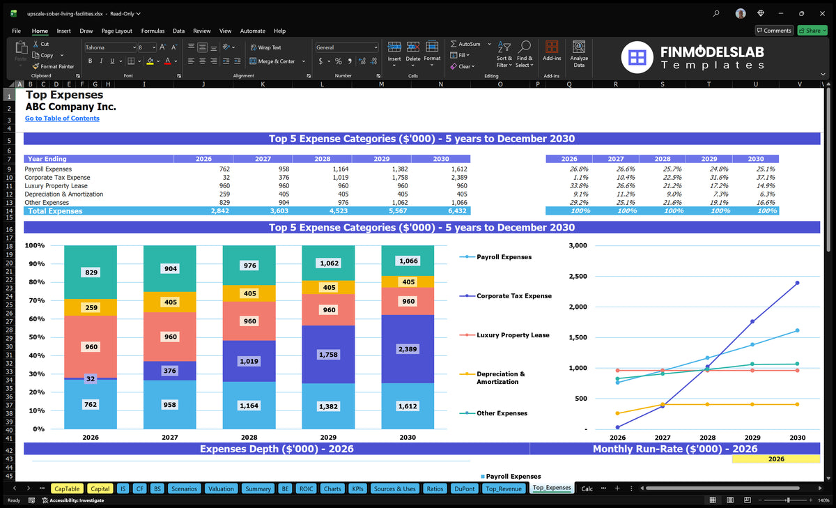Click the Top Align icon

click(191, 47)
